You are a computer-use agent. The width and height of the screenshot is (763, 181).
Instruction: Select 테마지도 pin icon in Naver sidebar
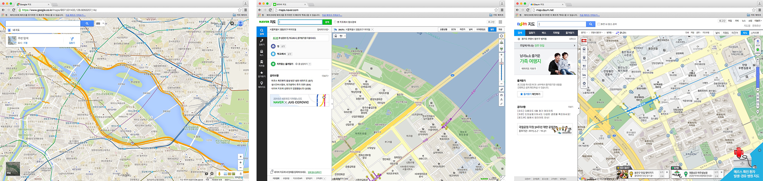[x=262, y=85]
